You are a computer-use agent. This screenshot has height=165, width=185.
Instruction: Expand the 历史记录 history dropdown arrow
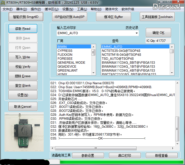[x=137, y=33]
